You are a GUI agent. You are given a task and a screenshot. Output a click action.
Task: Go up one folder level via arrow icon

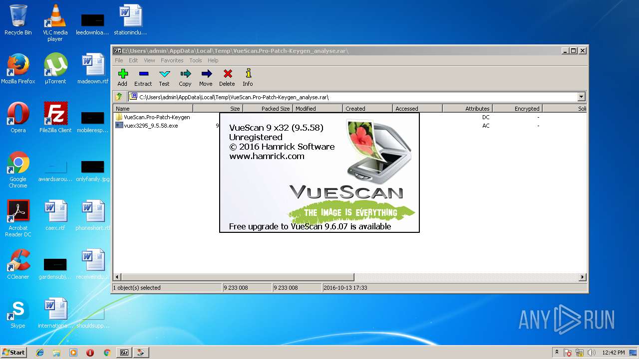119,97
